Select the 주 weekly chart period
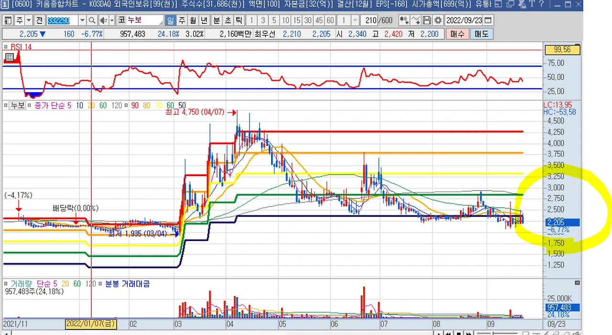The width and height of the screenshot is (612, 335). (182, 21)
